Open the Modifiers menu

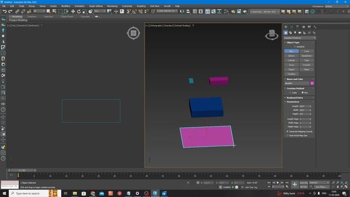[66, 6]
